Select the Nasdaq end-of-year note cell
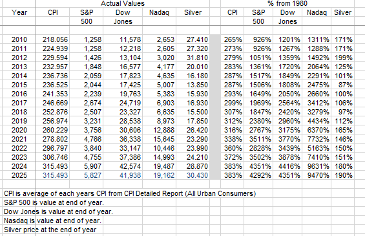The width and height of the screenshot is (365, 236). tap(52, 220)
